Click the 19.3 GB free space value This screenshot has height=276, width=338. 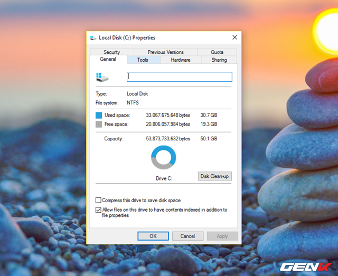209,125
